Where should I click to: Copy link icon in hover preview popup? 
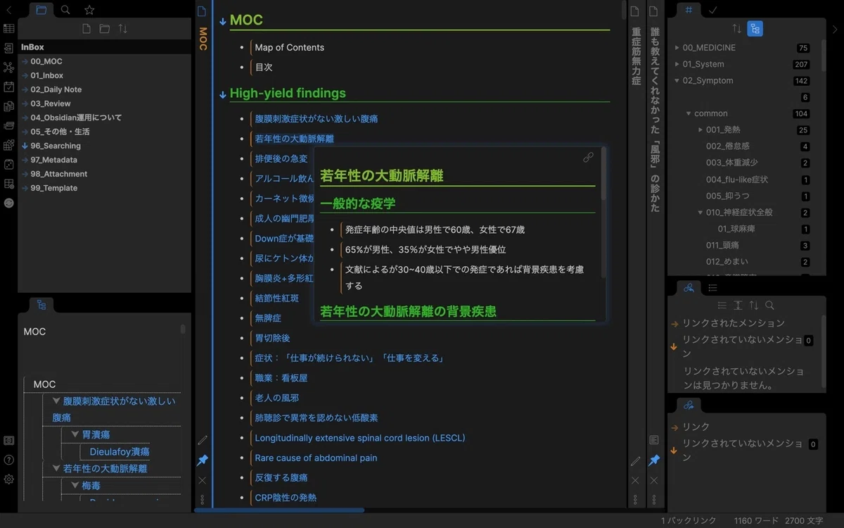pyautogui.click(x=588, y=158)
